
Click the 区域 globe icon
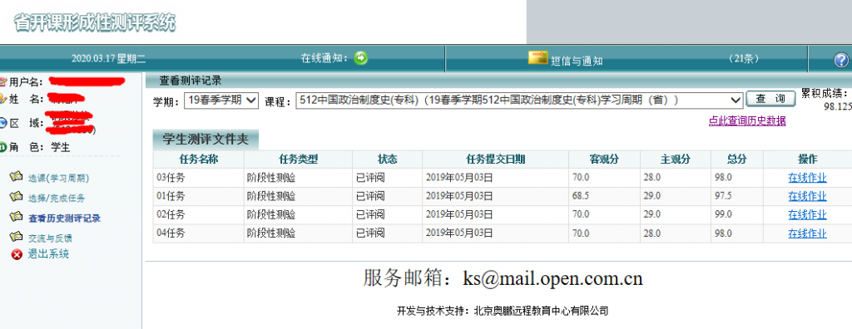tap(2, 123)
